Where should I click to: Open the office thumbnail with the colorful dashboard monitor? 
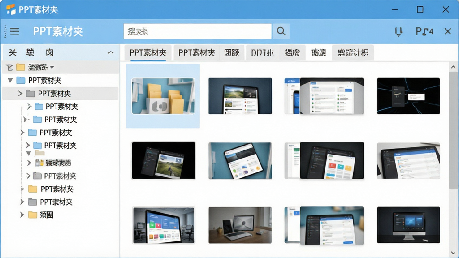[x=164, y=225]
